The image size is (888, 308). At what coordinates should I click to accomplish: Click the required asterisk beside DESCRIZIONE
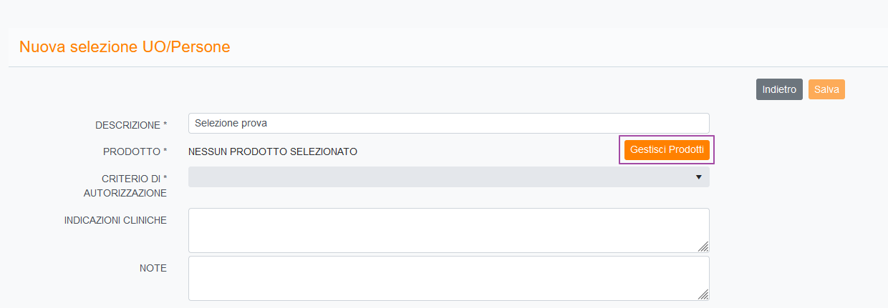[x=165, y=125]
